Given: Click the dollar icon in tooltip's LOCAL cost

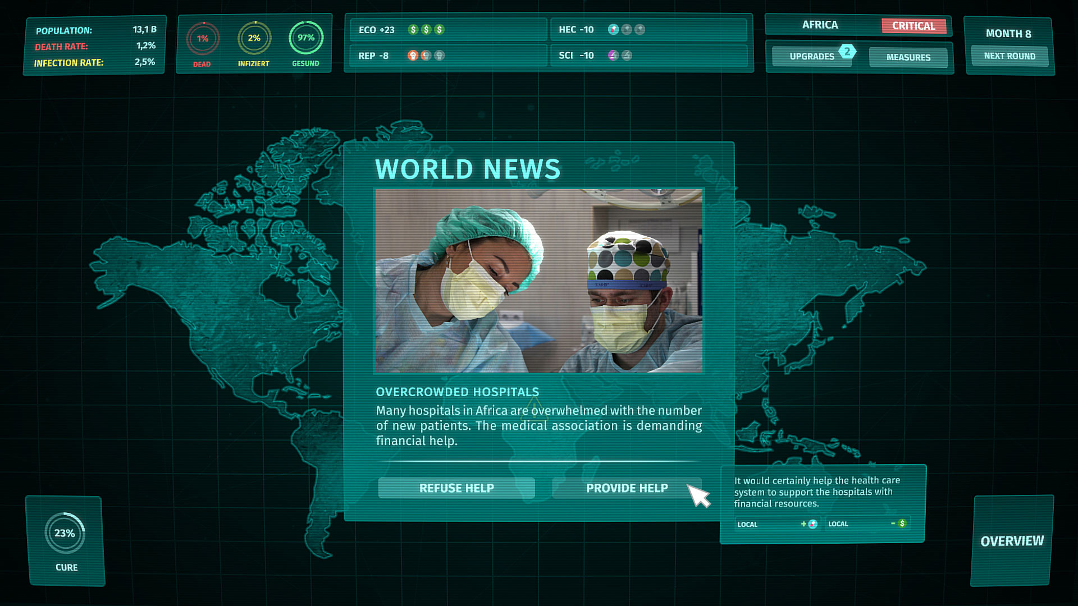Looking at the screenshot, I should pyautogui.click(x=902, y=524).
